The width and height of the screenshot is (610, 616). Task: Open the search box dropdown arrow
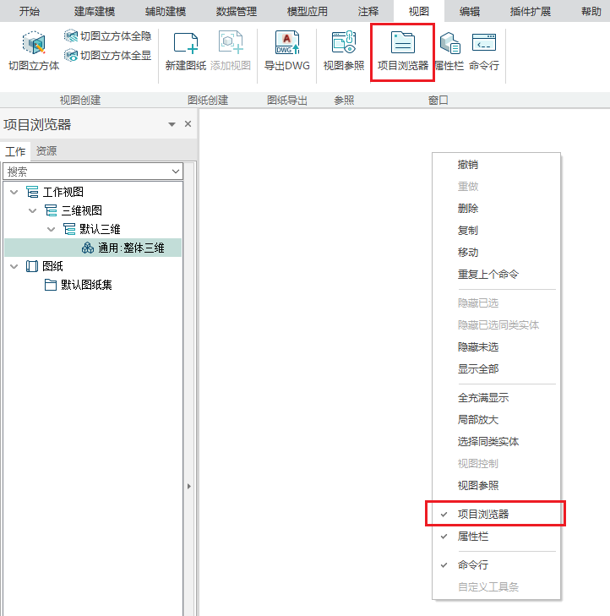[176, 172]
